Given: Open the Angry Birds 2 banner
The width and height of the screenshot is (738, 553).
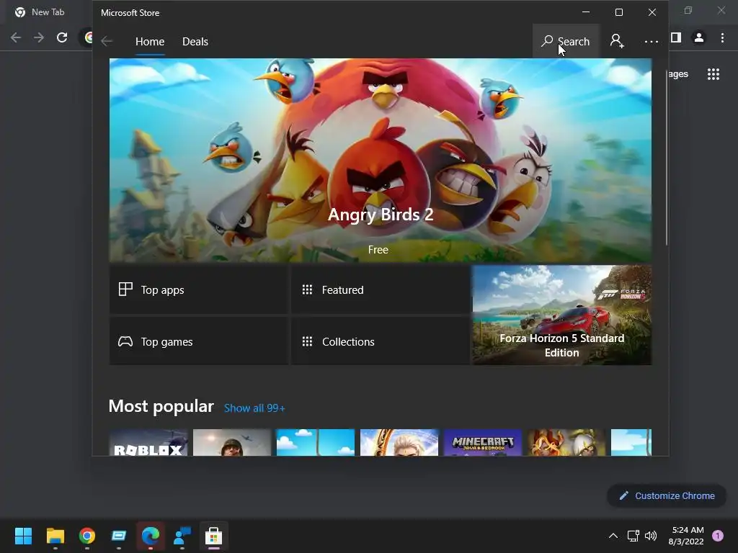Looking at the screenshot, I should coord(381,160).
